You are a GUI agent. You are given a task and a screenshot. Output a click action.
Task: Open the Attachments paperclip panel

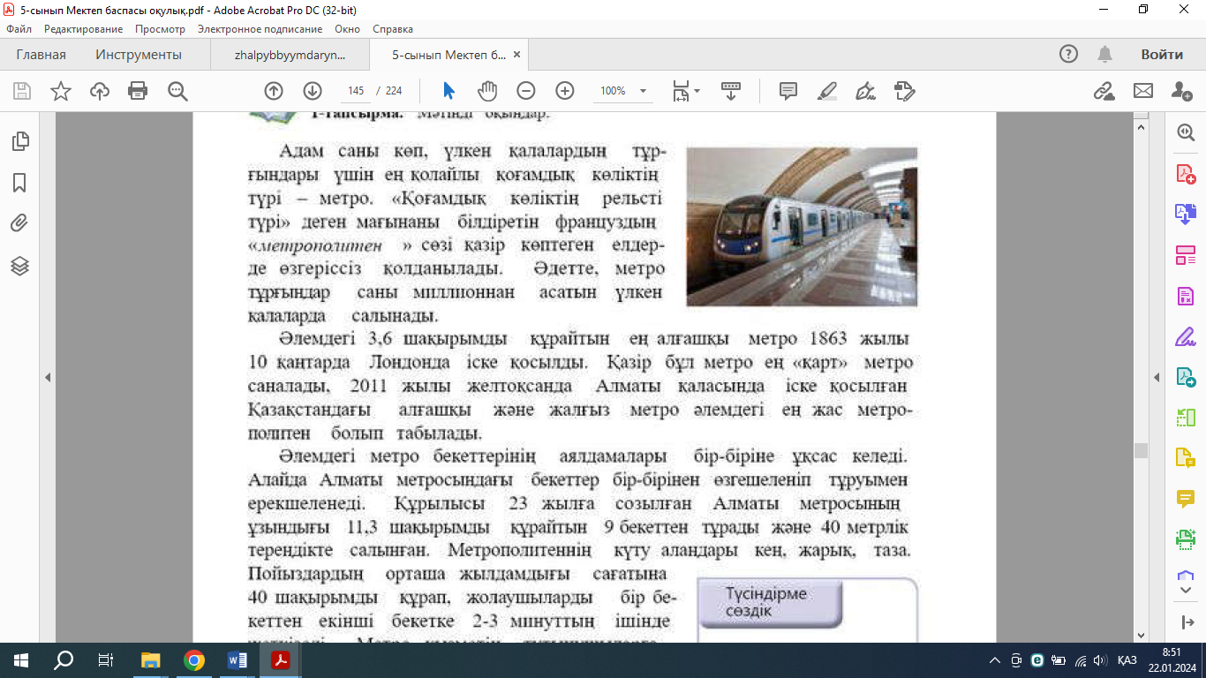19,223
